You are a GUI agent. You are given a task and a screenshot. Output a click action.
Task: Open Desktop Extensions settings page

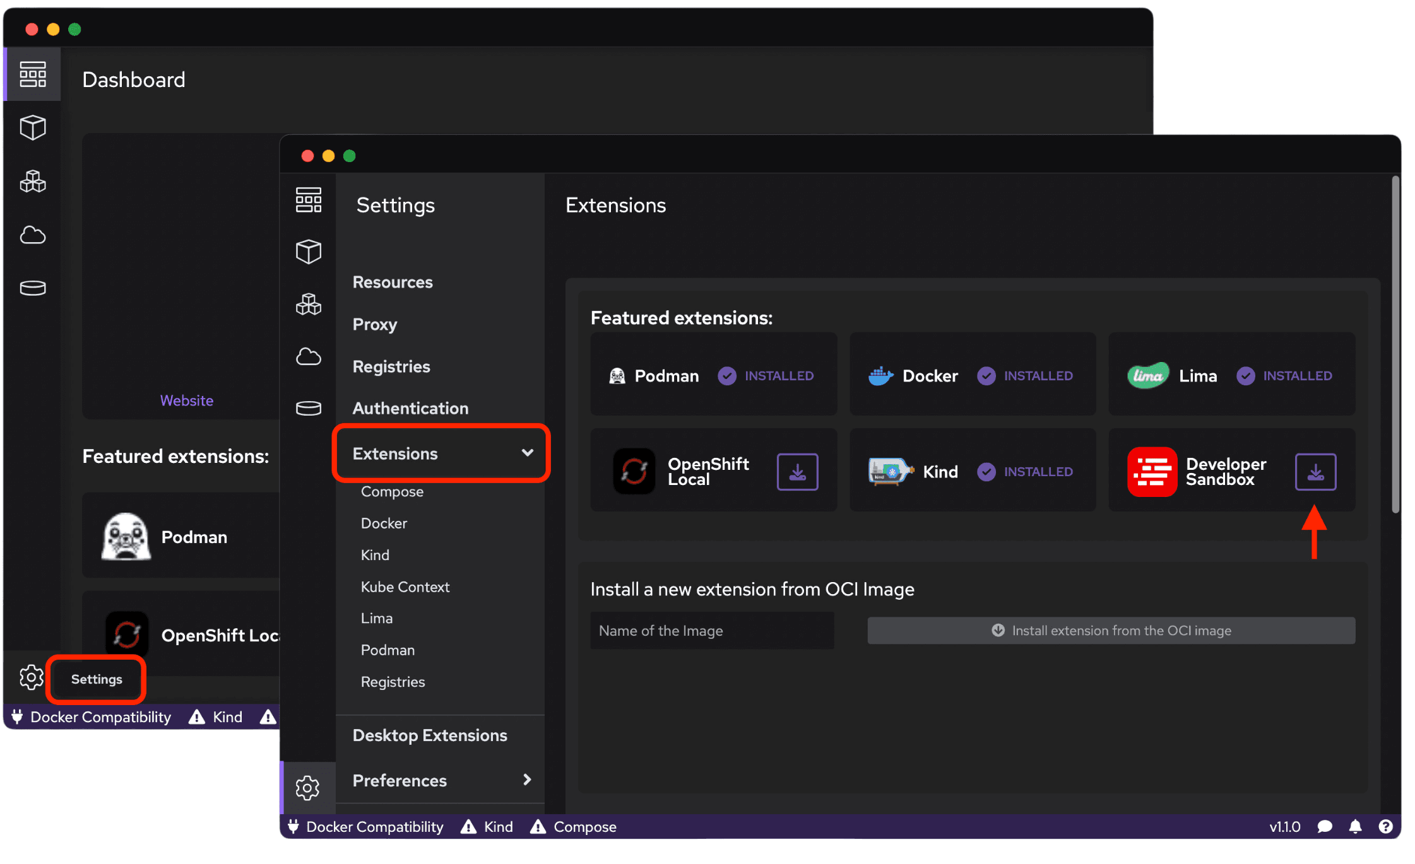429,735
